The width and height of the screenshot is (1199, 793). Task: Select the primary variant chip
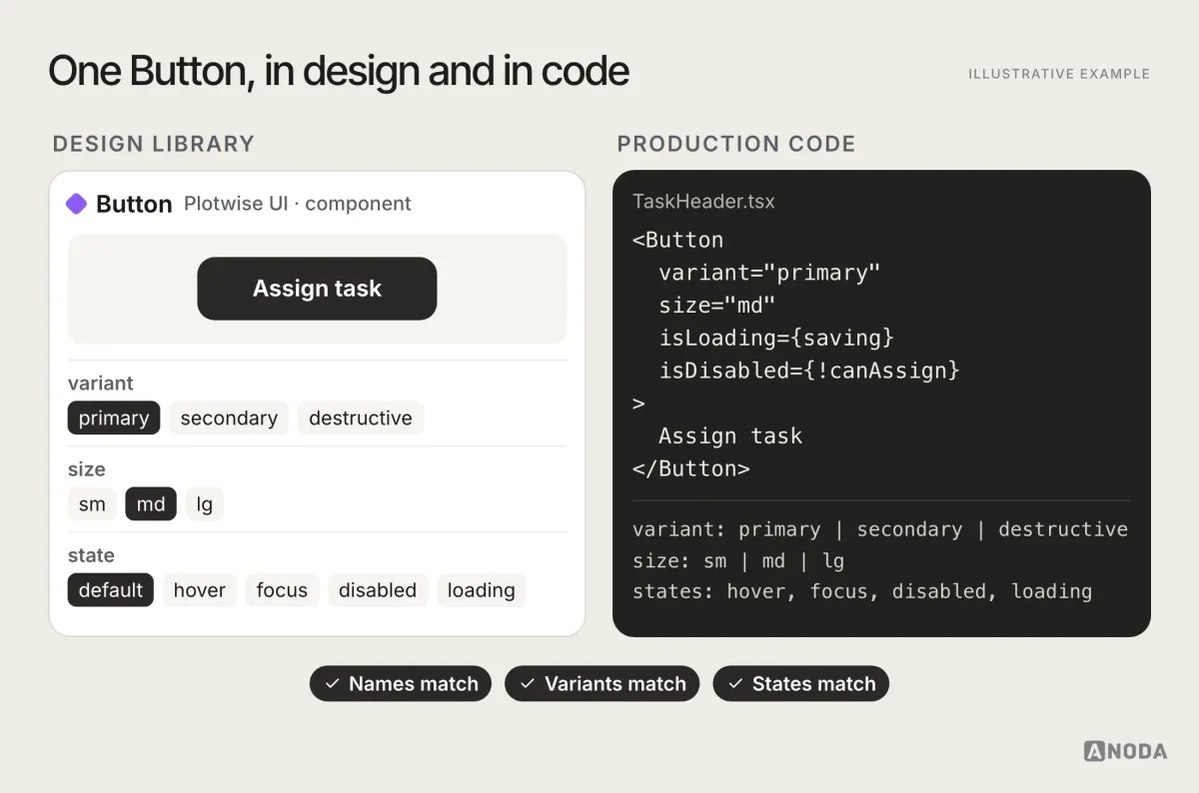(x=114, y=417)
